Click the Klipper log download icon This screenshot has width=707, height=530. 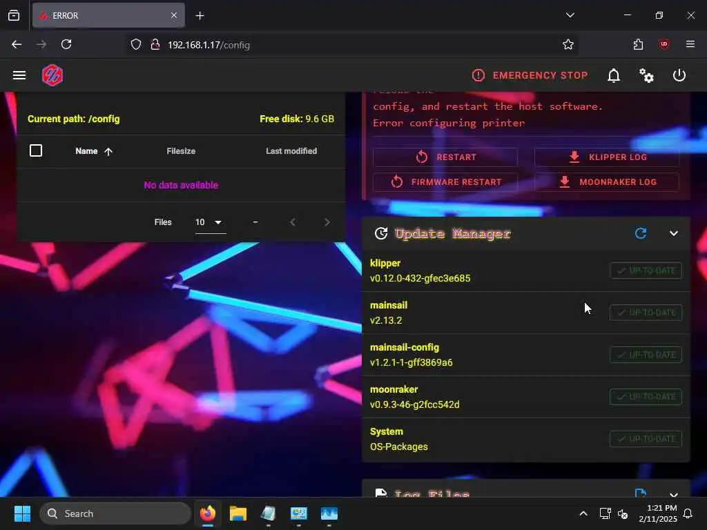point(574,157)
